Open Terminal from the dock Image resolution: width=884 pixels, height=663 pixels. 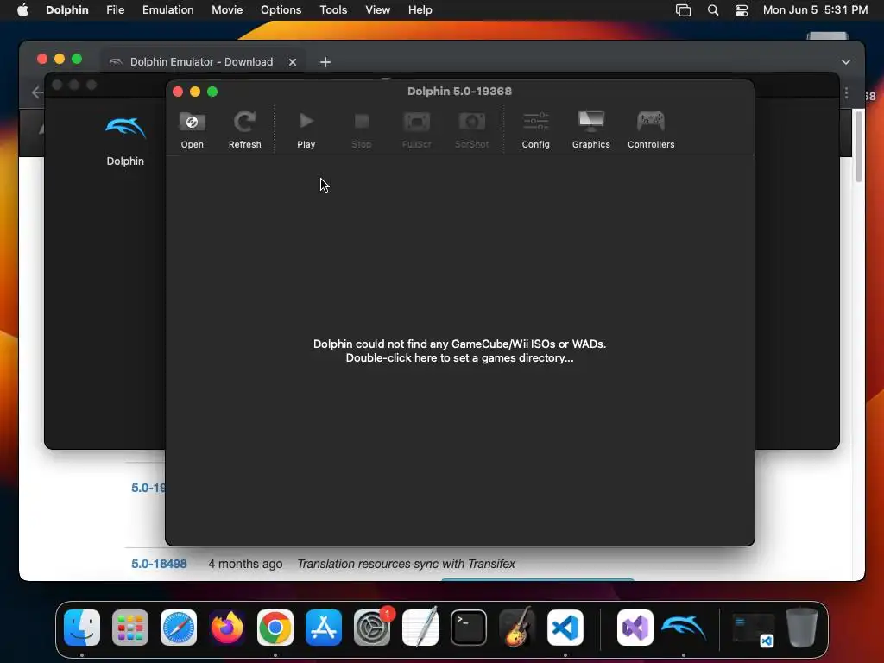click(469, 628)
